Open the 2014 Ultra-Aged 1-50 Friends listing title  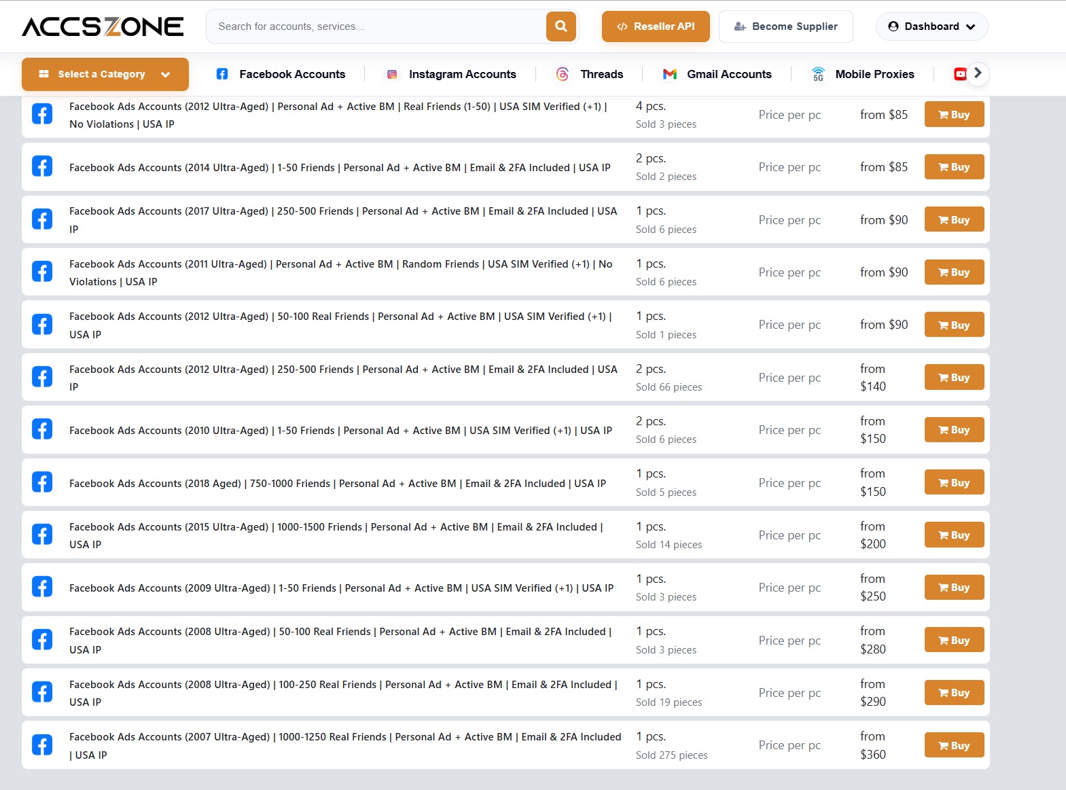click(340, 168)
